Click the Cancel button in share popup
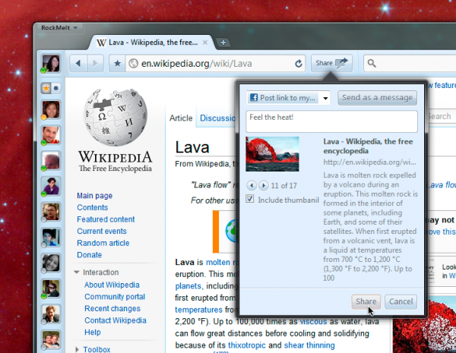The width and height of the screenshot is (456, 353). click(x=401, y=301)
